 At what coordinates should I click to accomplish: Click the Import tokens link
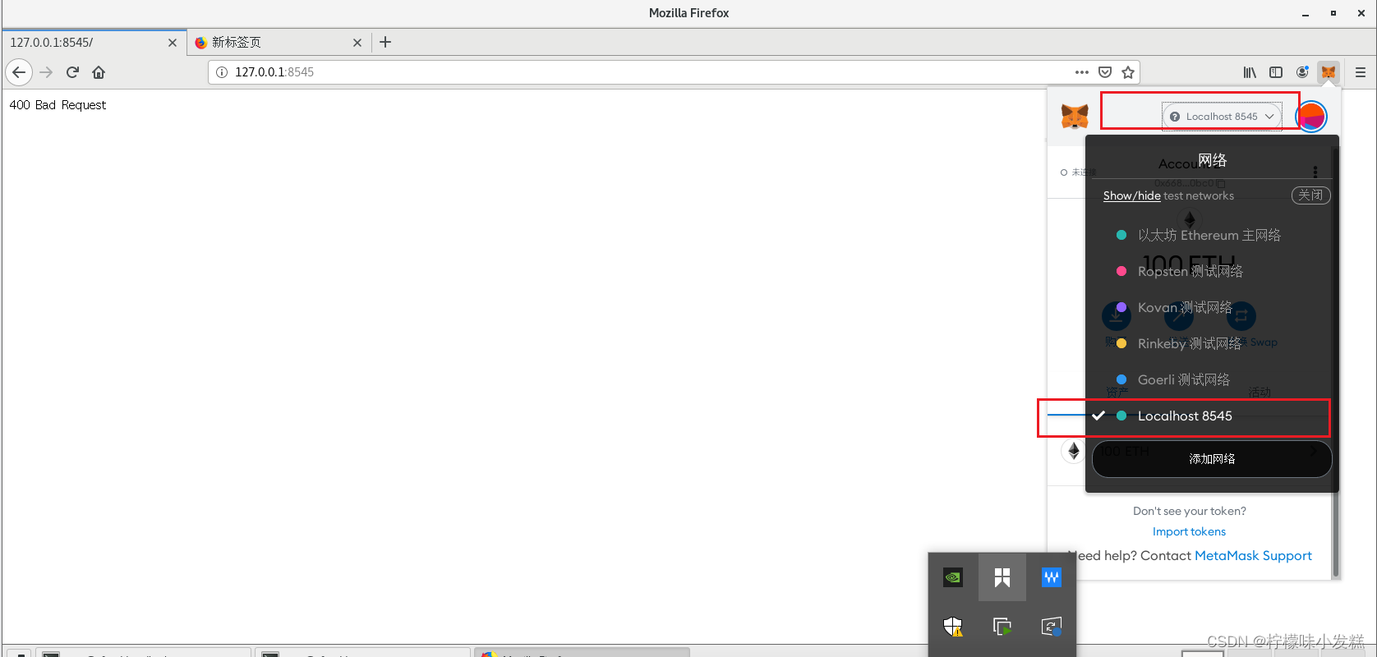(1189, 531)
